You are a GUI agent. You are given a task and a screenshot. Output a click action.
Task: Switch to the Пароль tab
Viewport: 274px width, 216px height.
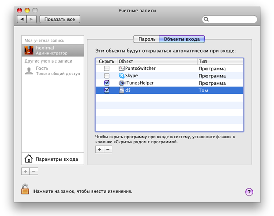point(147,39)
